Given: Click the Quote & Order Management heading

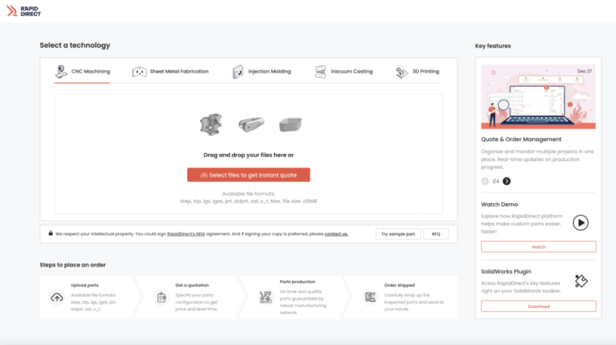Looking at the screenshot, I should tap(521, 139).
